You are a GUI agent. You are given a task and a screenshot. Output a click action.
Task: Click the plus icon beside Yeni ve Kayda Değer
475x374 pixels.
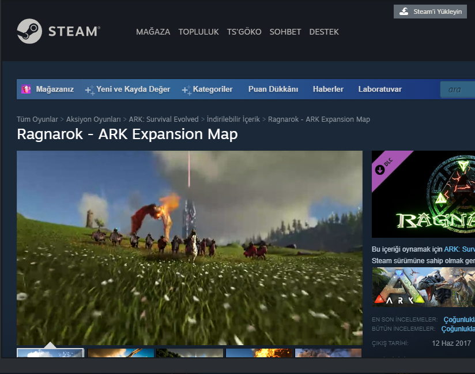pos(90,90)
